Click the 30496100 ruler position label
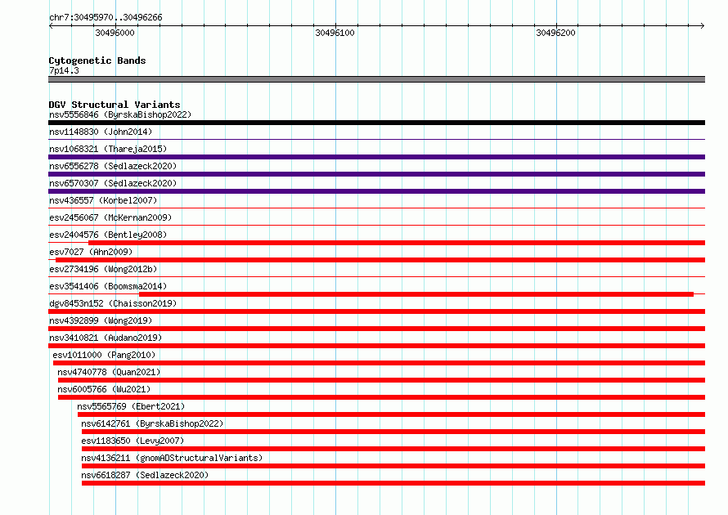The width and height of the screenshot is (728, 515). point(335,33)
